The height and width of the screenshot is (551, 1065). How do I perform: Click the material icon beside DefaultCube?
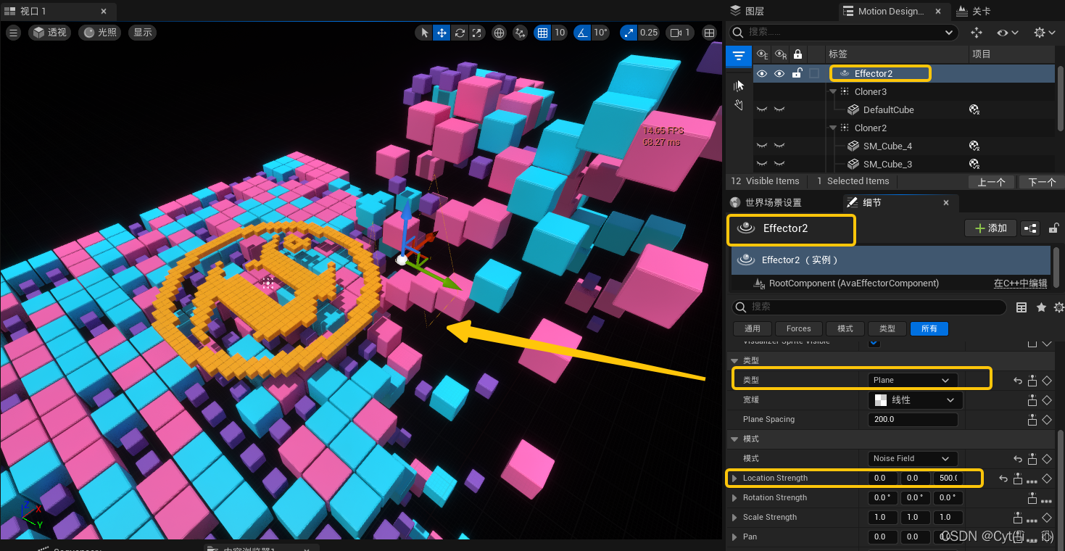click(974, 109)
